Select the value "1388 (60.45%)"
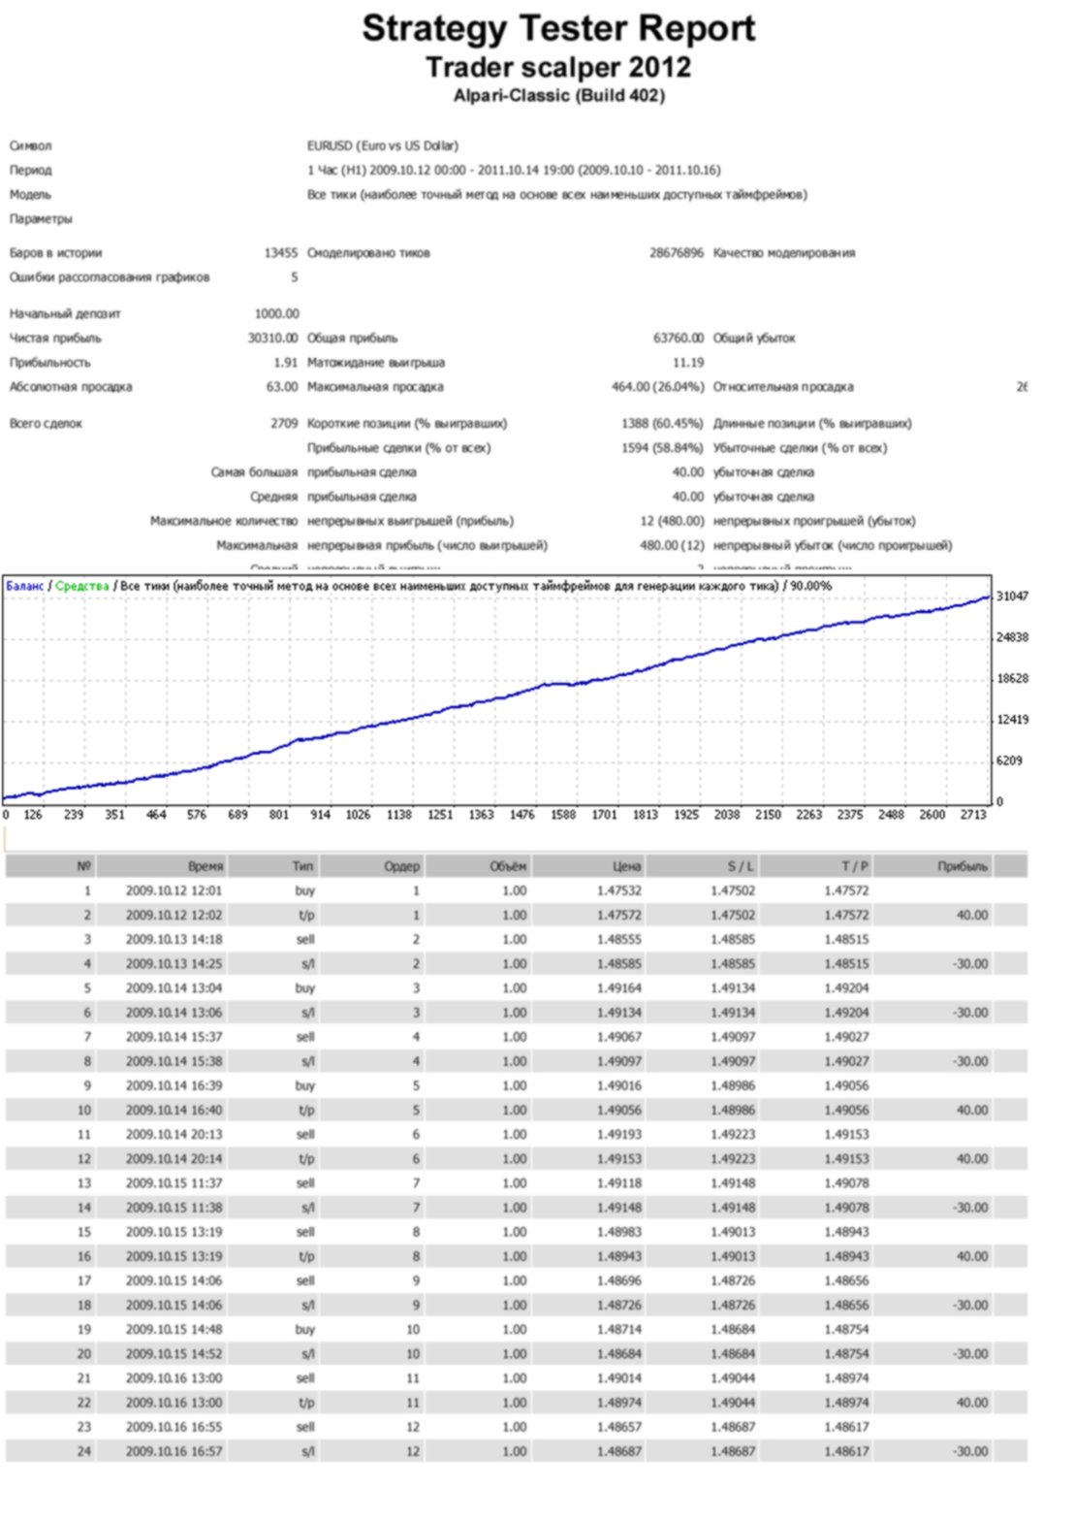This screenshot has width=1074, height=1520. [662, 424]
